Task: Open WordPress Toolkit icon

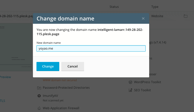Action: [130, 82]
